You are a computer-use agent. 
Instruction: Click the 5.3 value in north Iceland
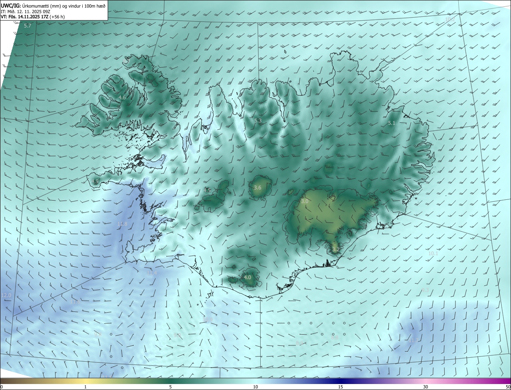tap(258, 120)
